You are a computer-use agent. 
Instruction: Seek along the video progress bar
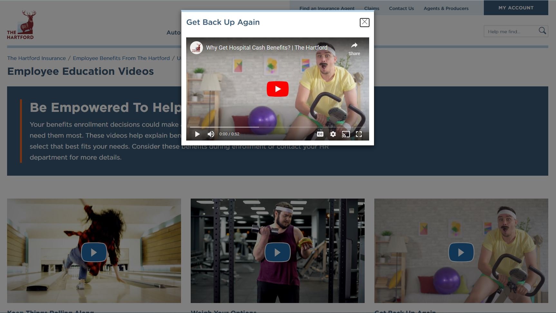[x=277, y=127]
